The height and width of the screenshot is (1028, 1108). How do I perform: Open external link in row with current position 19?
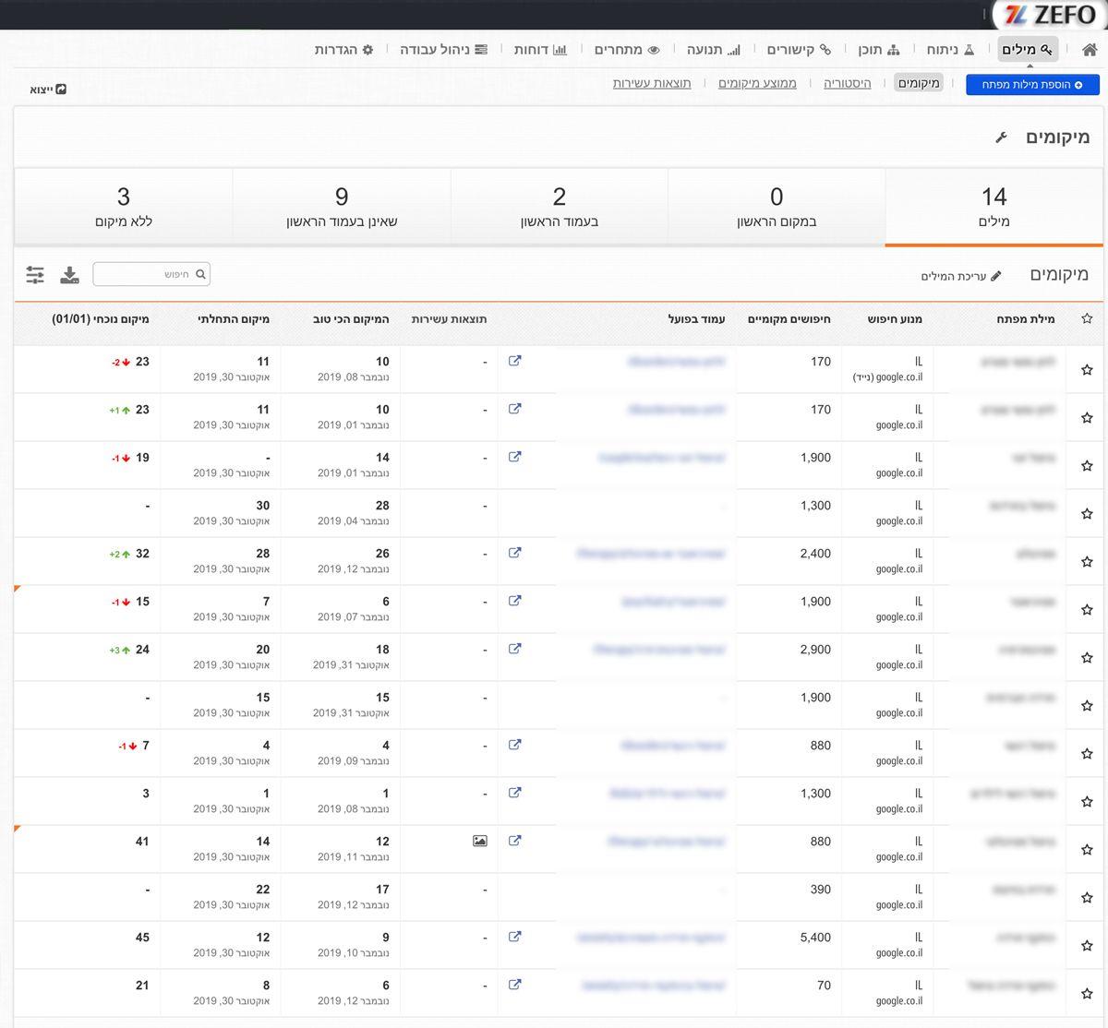[x=515, y=457]
